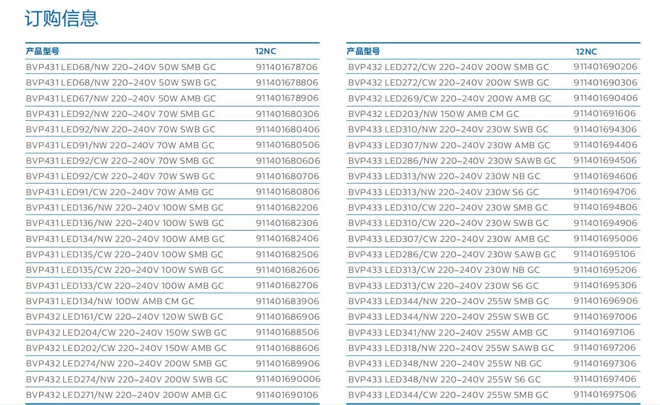Click BVP433 LED341/NW 220~240V 255W AMB GC
The image size is (660, 405).
(448, 332)
